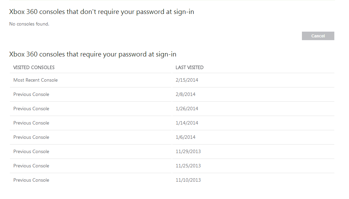Click the LAST VISITED column header
Screen dimensions: 349x199
click(x=189, y=67)
